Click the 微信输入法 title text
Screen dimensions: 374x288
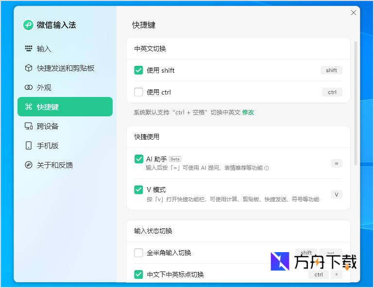[x=56, y=25]
